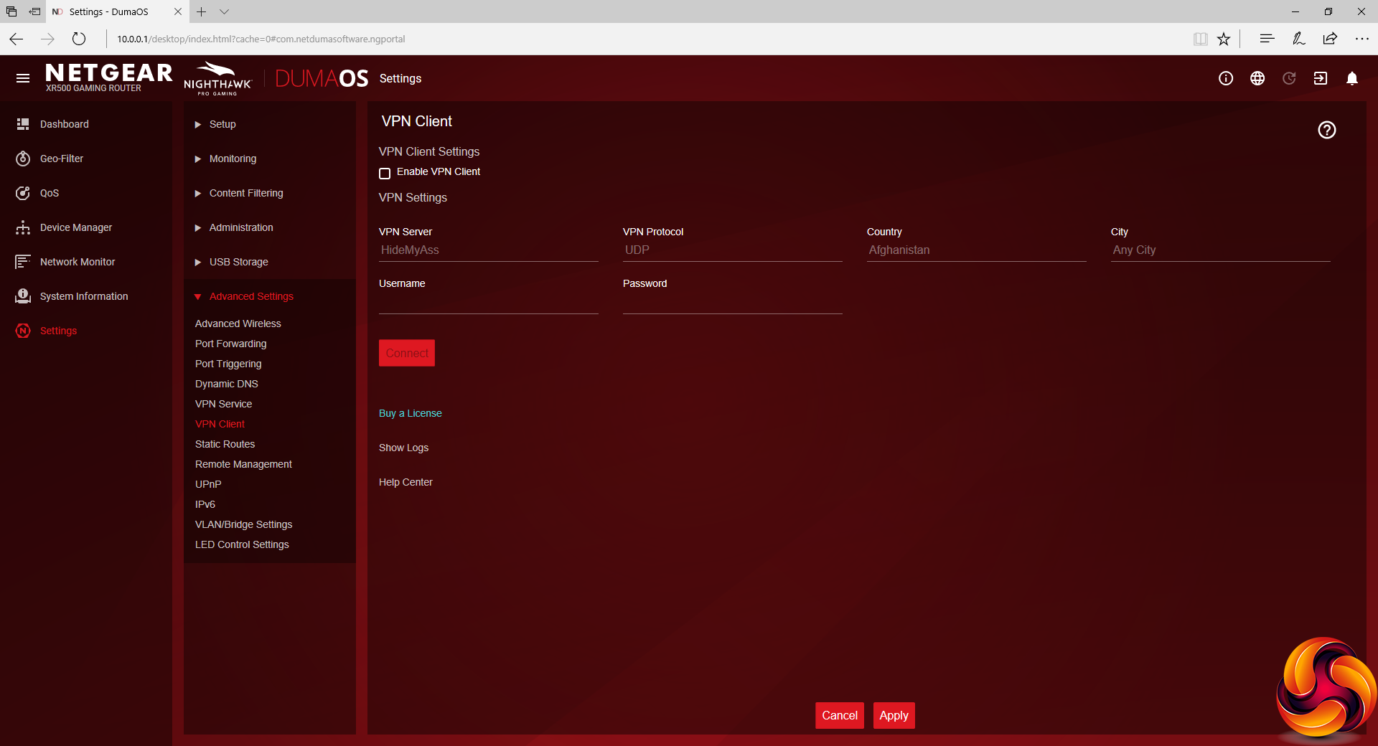Click the Settings Netgear sidebar icon
This screenshot has height=746, width=1378.
click(x=23, y=331)
